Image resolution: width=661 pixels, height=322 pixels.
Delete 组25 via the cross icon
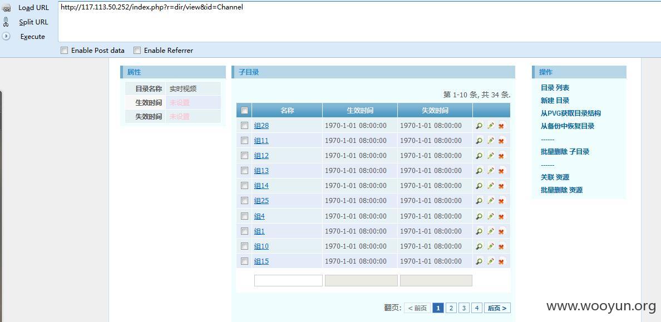coord(501,201)
